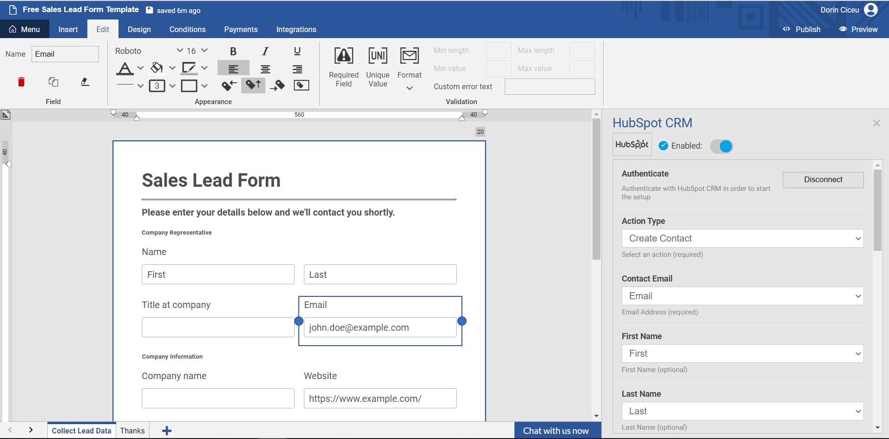889x439 pixels.
Task: Click the Disconnect button
Action: click(823, 180)
